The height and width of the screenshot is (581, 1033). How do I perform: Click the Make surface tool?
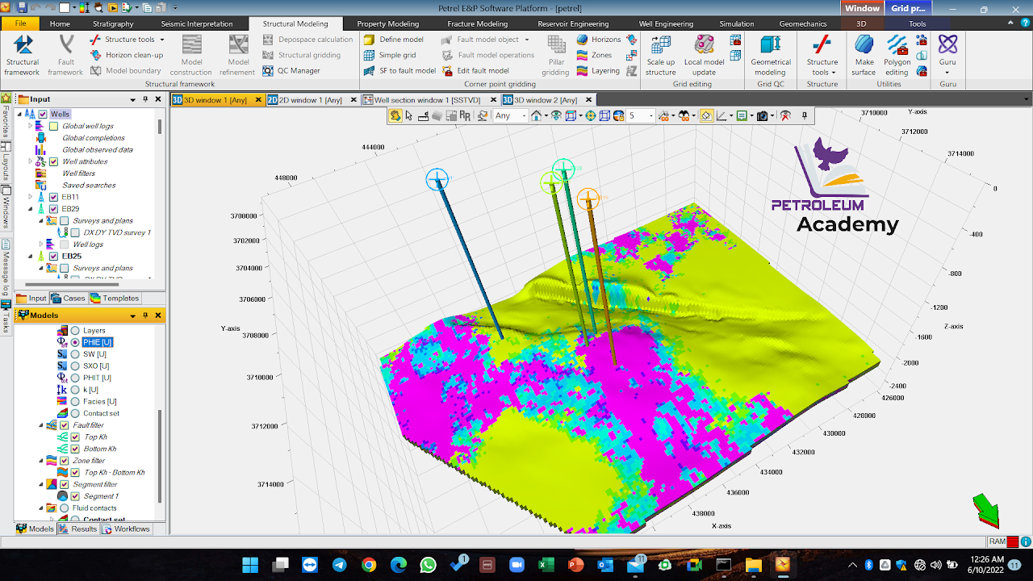point(864,55)
